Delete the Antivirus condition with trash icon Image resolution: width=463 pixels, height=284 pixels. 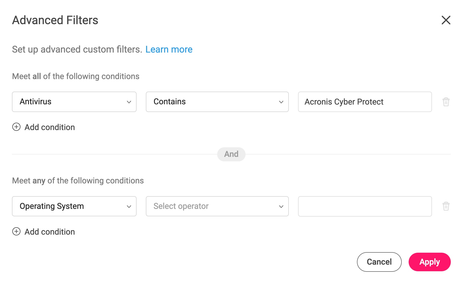(446, 102)
